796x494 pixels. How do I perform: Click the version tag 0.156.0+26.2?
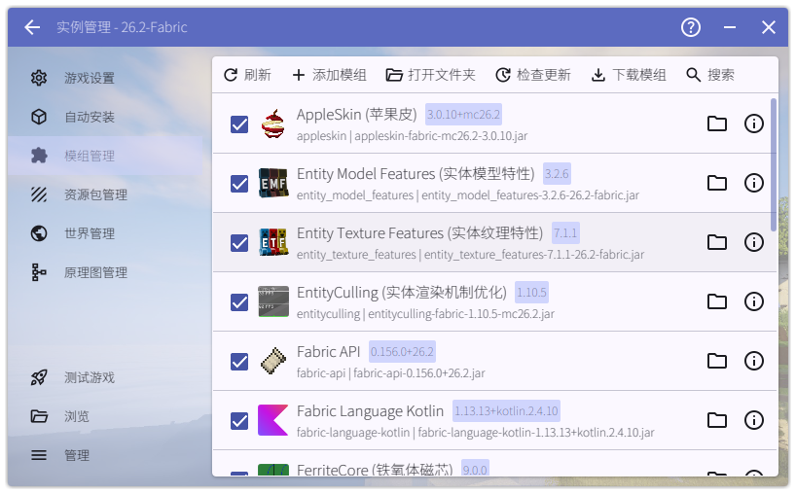pyautogui.click(x=402, y=352)
